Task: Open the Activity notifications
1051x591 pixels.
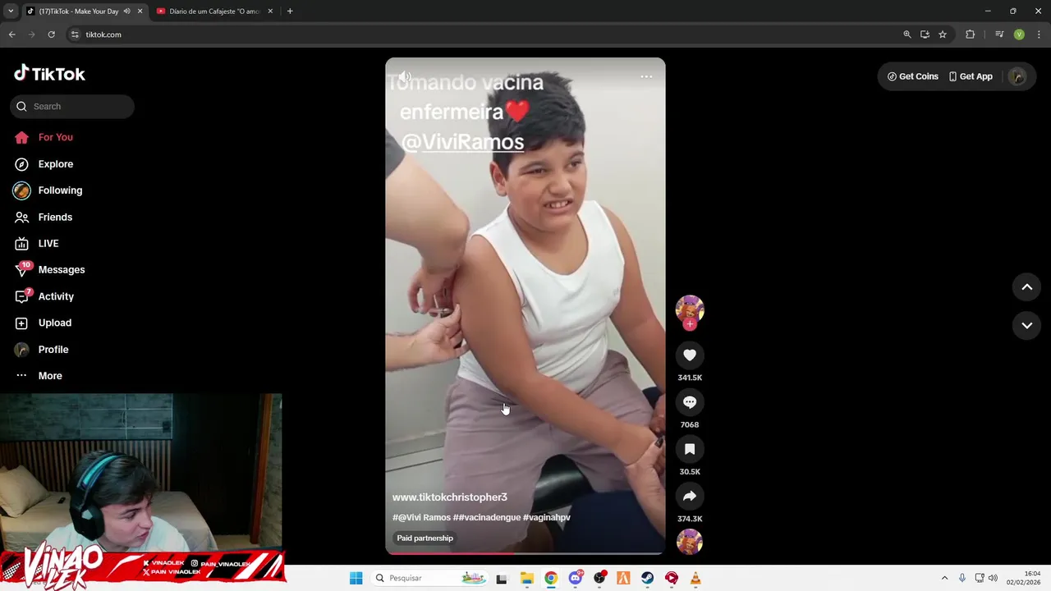Action: pos(44,296)
